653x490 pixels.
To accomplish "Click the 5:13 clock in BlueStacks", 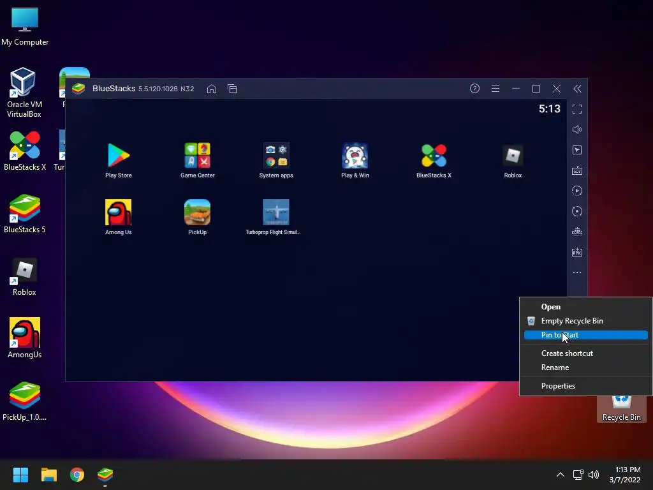I will click(x=549, y=108).
